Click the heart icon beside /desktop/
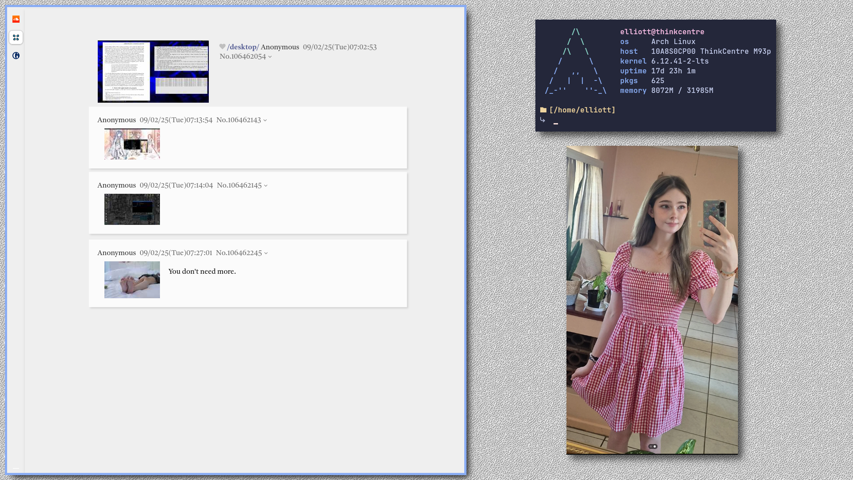The height and width of the screenshot is (480, 853). (x=223, y=47)
